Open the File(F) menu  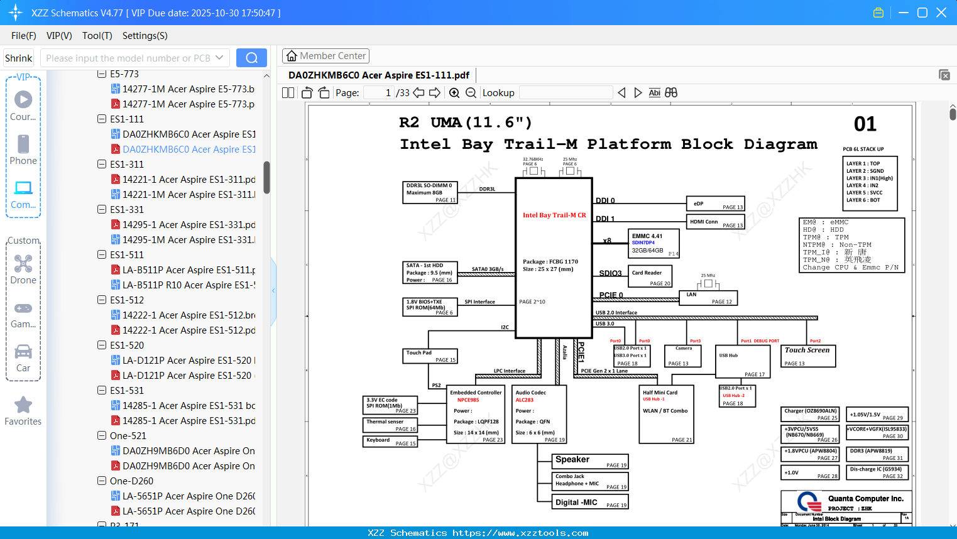pyautogui.click(x=24, y=36)
